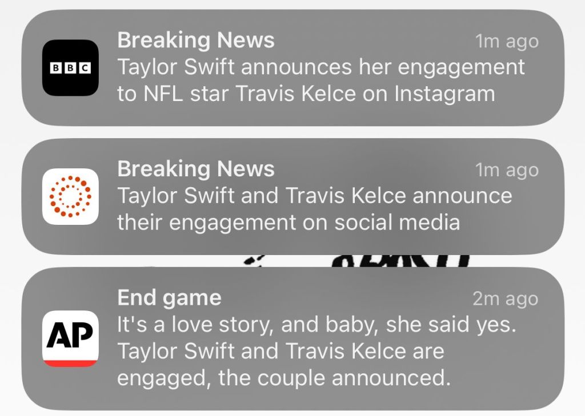This screenshot has height=416, width=585.
Task: Open the second Breaking News notification title
Action: click(195, 169)
